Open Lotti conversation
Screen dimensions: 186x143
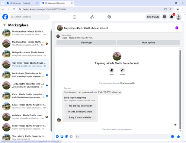pos(25,75)
